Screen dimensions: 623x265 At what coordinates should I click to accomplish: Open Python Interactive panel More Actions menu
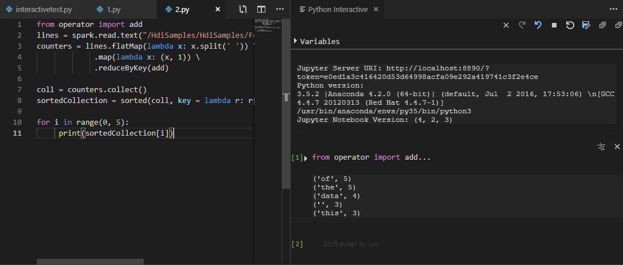(x=614, y=9)
